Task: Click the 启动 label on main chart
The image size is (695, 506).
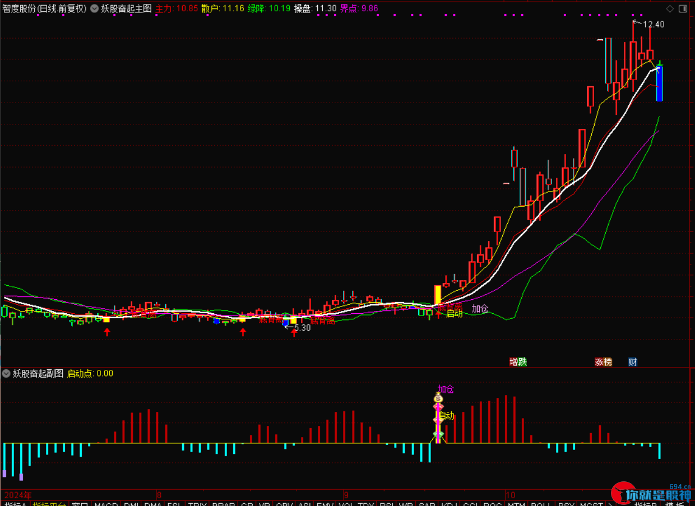Action: pos(455,314)
